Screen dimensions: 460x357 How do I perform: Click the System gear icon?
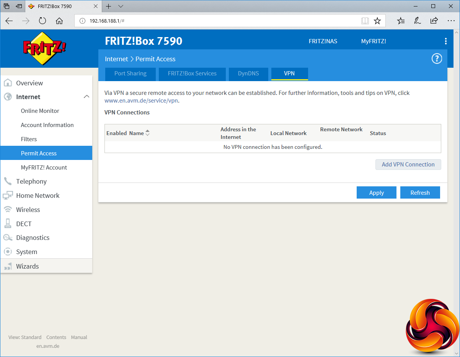pyautogui.click(x=8, y=252)
